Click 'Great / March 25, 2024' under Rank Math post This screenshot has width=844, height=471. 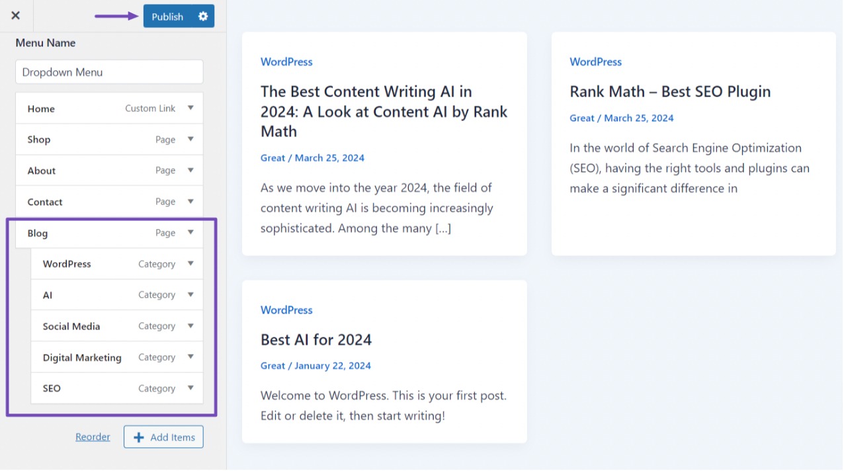(x=622, y=118)
